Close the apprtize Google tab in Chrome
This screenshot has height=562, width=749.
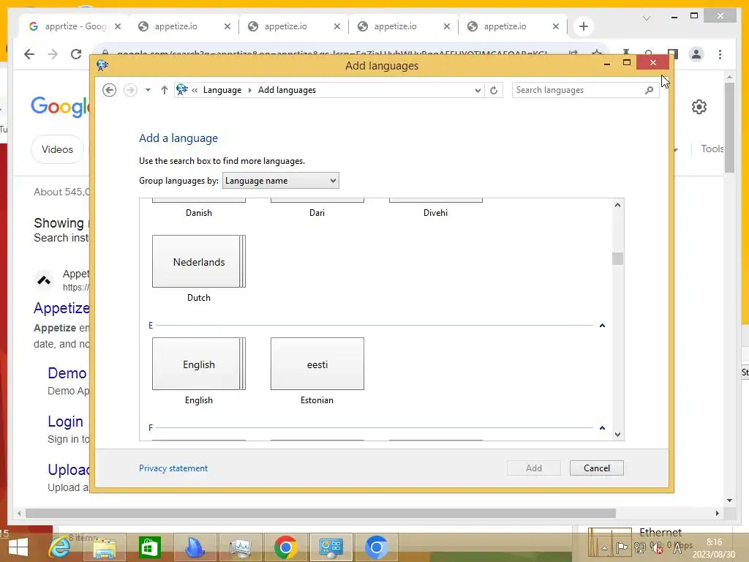pyautogui.click(x=118, y=26)
